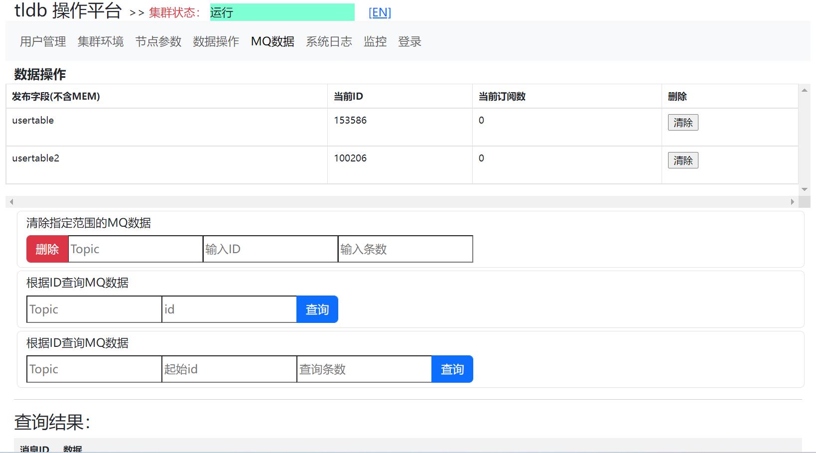Focus the Topic field in the 清除指定范围 section
The image size is (816, 453).
[136, 249]
